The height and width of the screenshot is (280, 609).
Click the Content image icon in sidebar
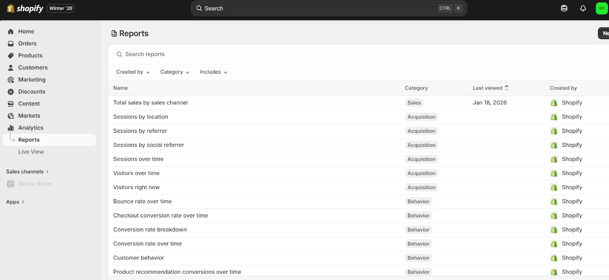click(11, 104)
